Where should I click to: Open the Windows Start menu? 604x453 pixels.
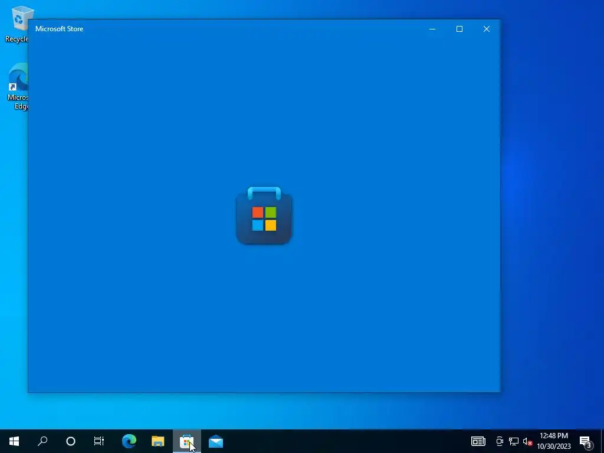click(14, 441)
